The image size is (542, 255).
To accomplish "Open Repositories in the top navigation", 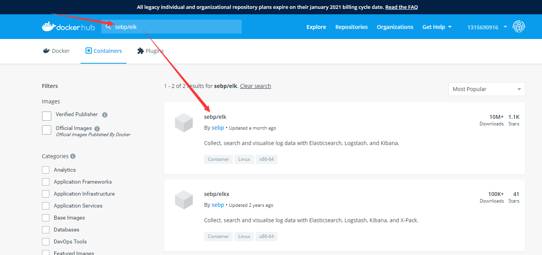I will 352,27.
